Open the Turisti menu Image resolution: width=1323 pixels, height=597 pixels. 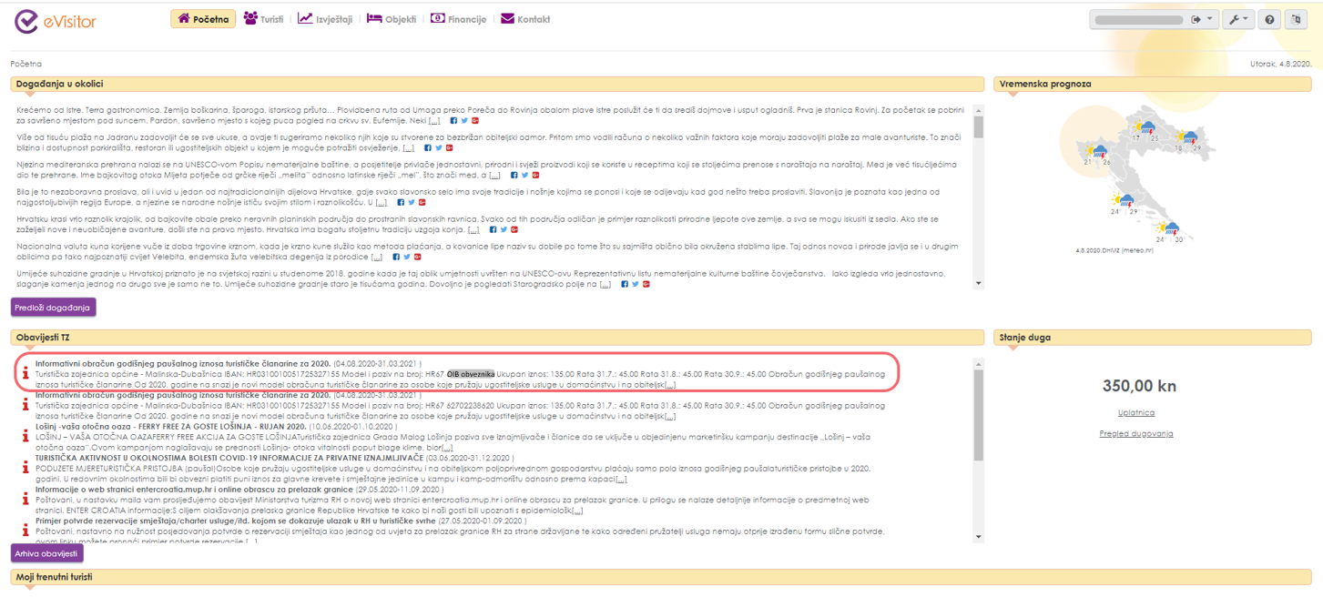264,19
